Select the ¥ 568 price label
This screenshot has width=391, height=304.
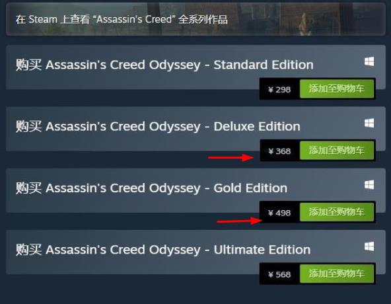tap(279, 274)
